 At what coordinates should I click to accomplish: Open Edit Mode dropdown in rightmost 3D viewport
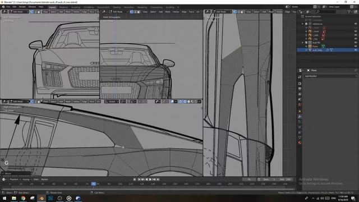[222, 12]
